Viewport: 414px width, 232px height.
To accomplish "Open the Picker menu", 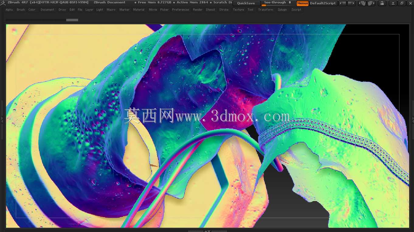I will pos(164,10).
